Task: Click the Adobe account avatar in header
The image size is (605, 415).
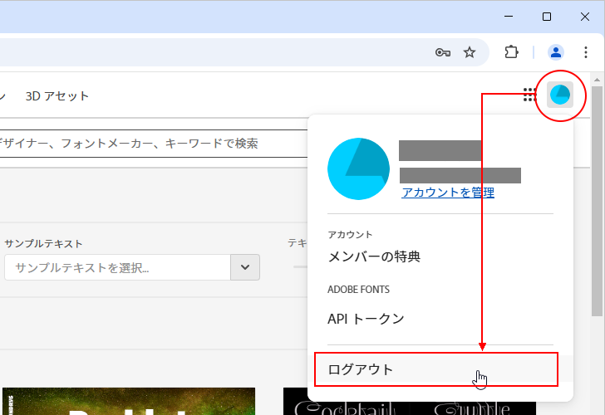Action: pyautogui.click(x=560, y=95)
